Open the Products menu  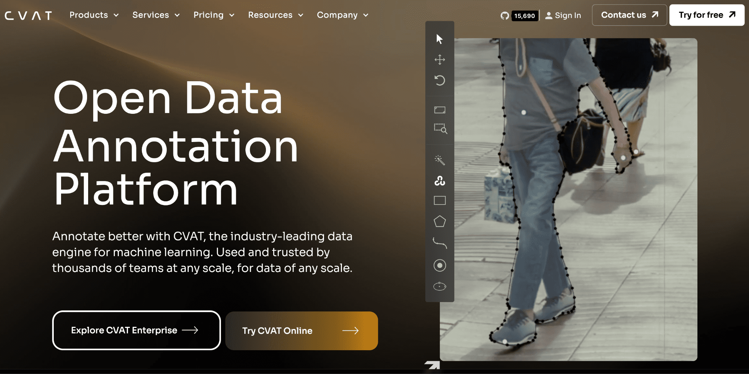pyautogui.click(x=94, y=15)
